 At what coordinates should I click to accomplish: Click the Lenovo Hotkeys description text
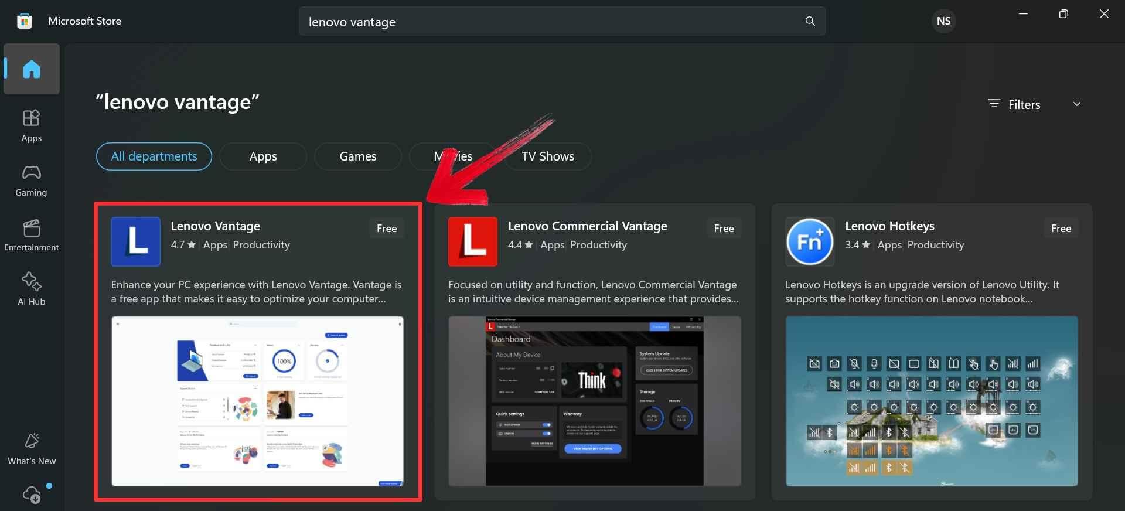(922, 292)
